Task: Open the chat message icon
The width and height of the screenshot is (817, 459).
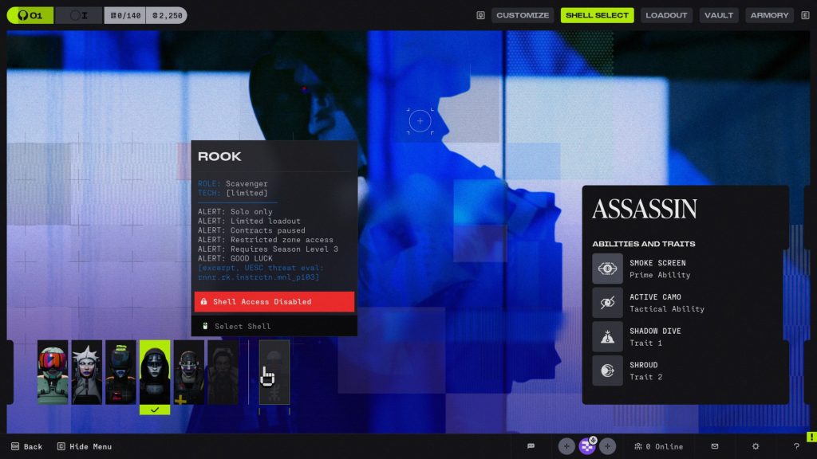Action: tap(531, 446)
